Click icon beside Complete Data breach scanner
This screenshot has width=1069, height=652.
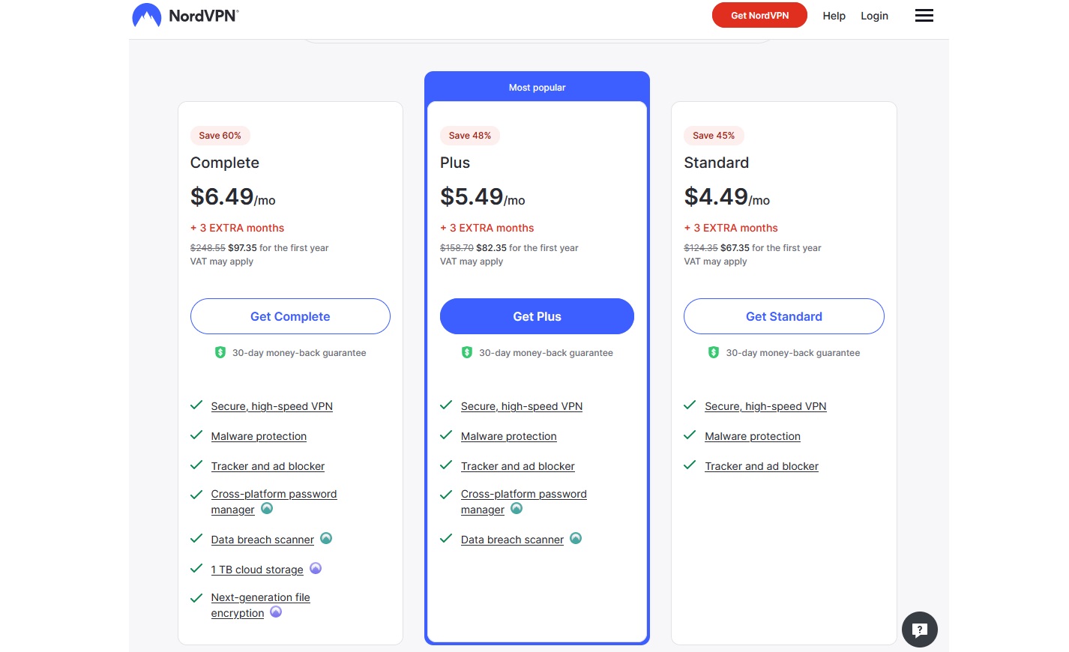pos(326,538)
